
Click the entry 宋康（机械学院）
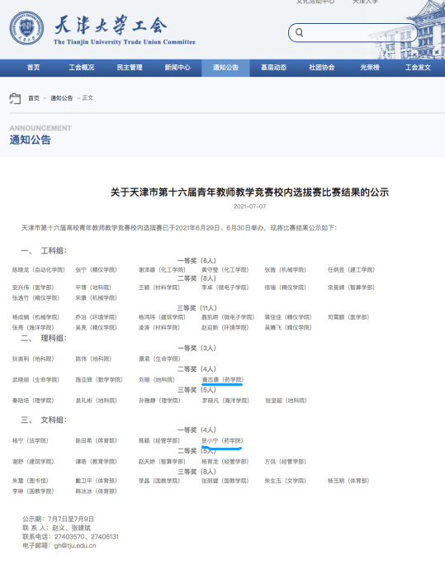(97, 298)
